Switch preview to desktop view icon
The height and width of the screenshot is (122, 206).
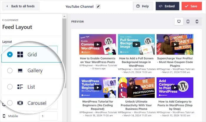click(179, 21)
